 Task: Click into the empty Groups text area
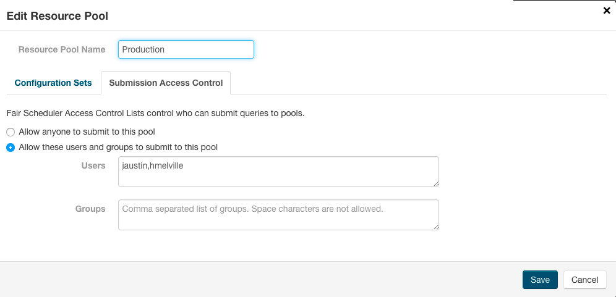coord(278,215)
